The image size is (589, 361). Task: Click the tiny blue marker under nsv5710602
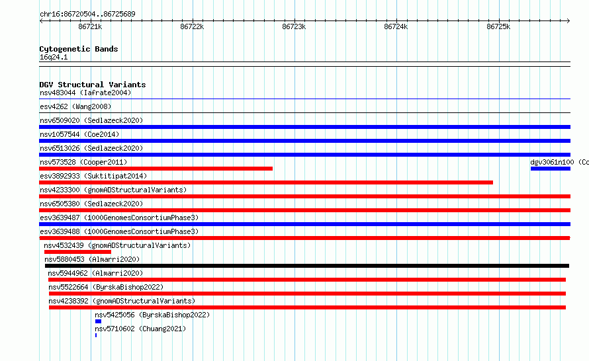click(96, 335)
